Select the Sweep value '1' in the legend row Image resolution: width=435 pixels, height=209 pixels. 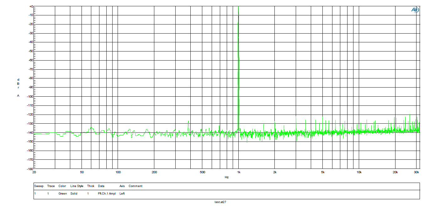pos(35,194)
